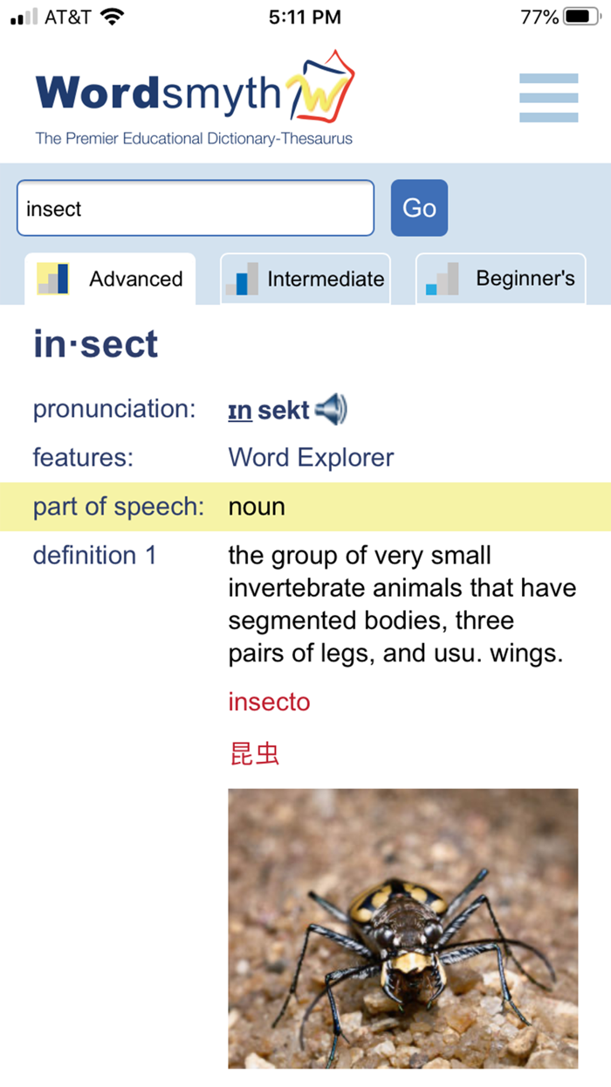Open the Word Explorer feature

click(x=310, y=457)
